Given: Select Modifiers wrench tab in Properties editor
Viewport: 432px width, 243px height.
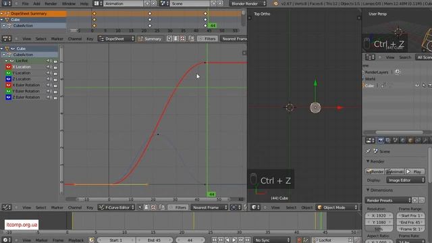Looking at the screenshot, I should 425,140.
